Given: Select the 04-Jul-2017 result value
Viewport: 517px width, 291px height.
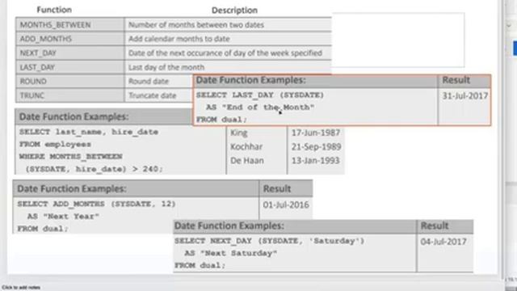Looking at the screenshot, I should [443, 242].
